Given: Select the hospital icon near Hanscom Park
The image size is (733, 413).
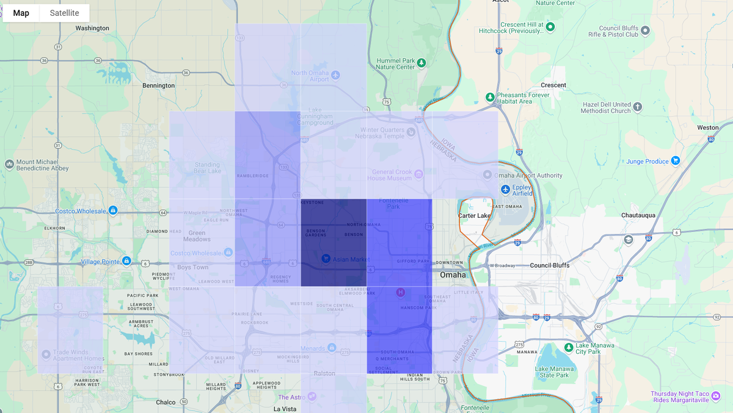Looking at the screenshot, I should pos(399,293).
